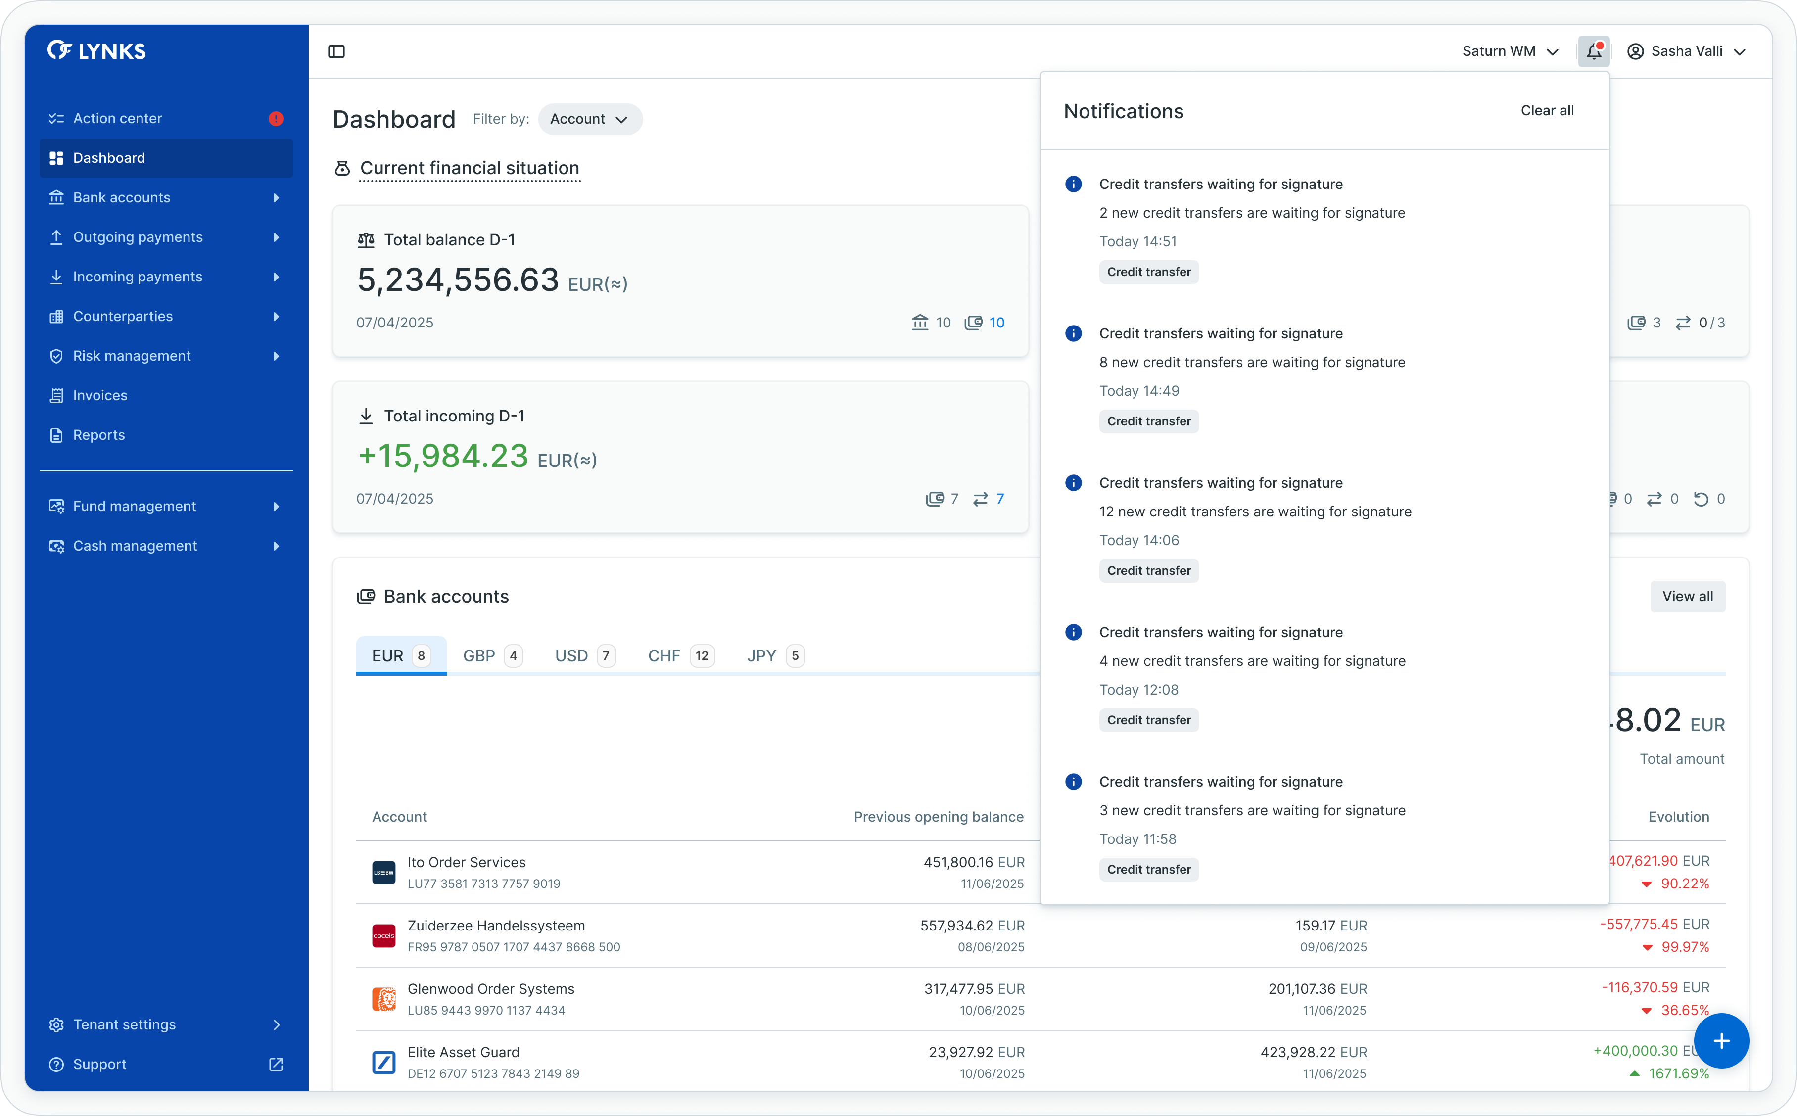Click the Support external link icon
The image size is (1797, 1116).
(276, 1065)
